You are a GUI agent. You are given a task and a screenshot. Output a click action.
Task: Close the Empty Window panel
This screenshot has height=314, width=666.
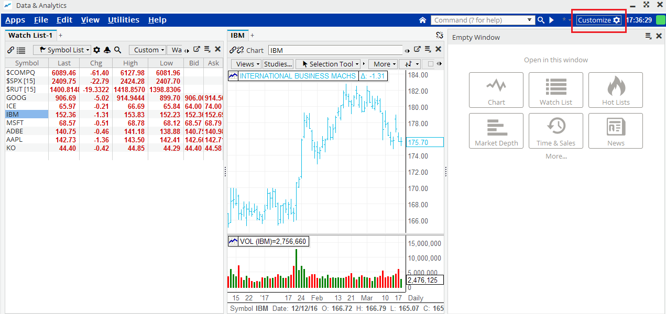(x=659, y=36)
